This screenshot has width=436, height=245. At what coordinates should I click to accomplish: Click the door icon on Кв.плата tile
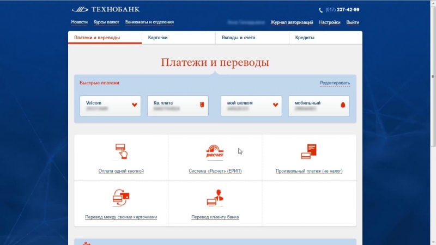(202, 105)
